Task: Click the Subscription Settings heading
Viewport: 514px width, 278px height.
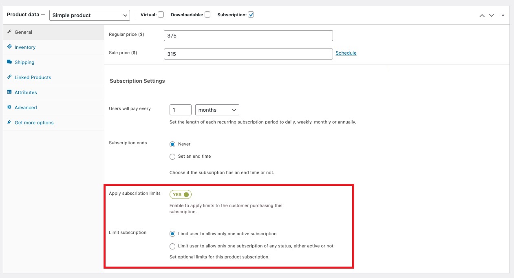Action: point(137,81)
